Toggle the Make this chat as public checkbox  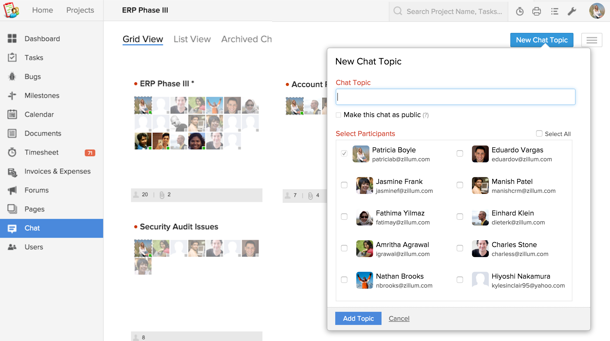click(338, 115)
